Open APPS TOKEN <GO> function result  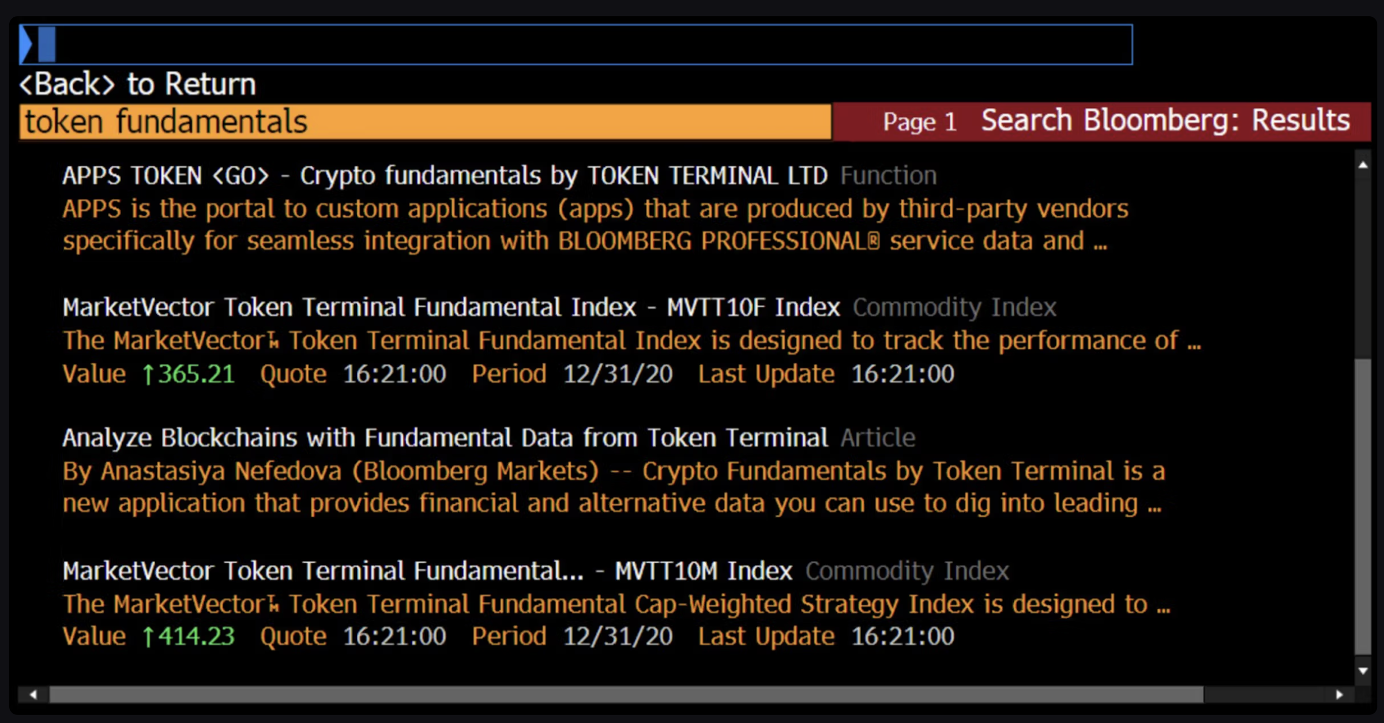[444, 175]
